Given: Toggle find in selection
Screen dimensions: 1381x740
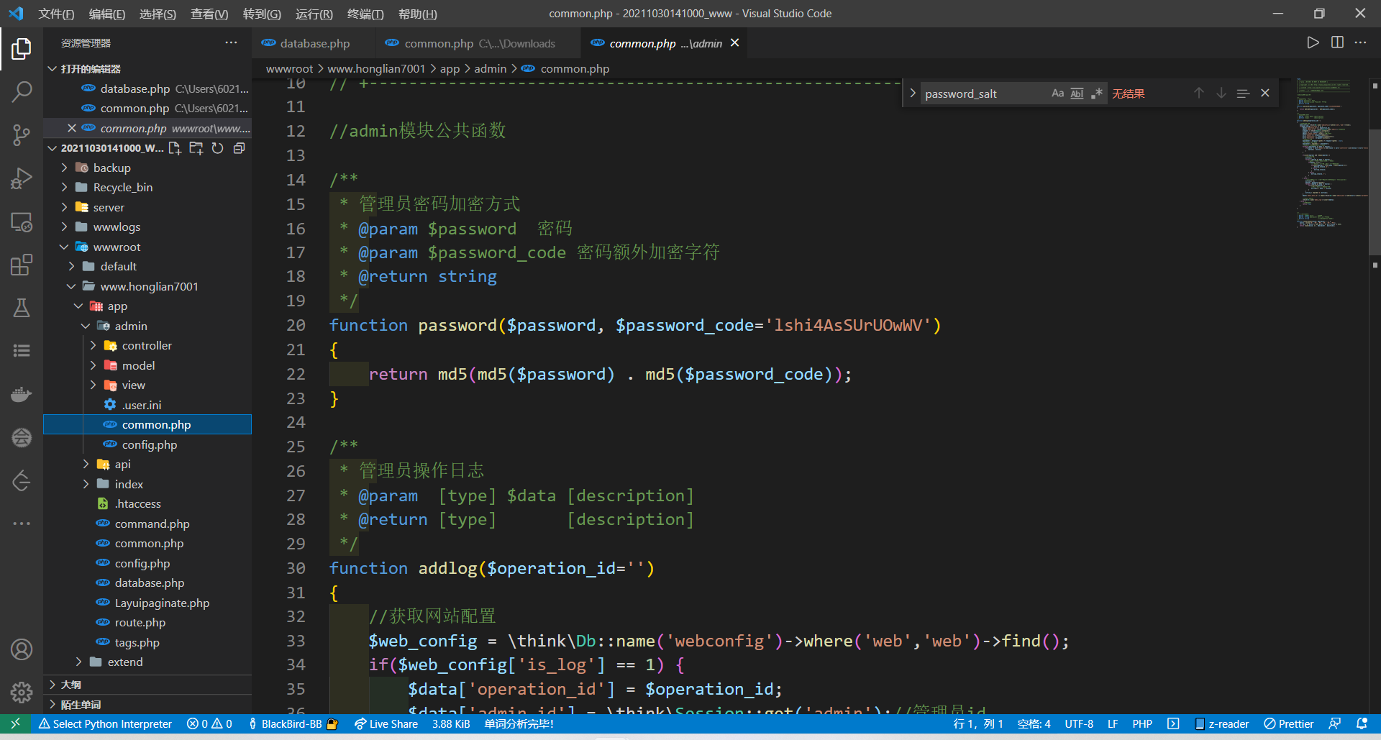Looking at the screenshot, I should 1243,93.
